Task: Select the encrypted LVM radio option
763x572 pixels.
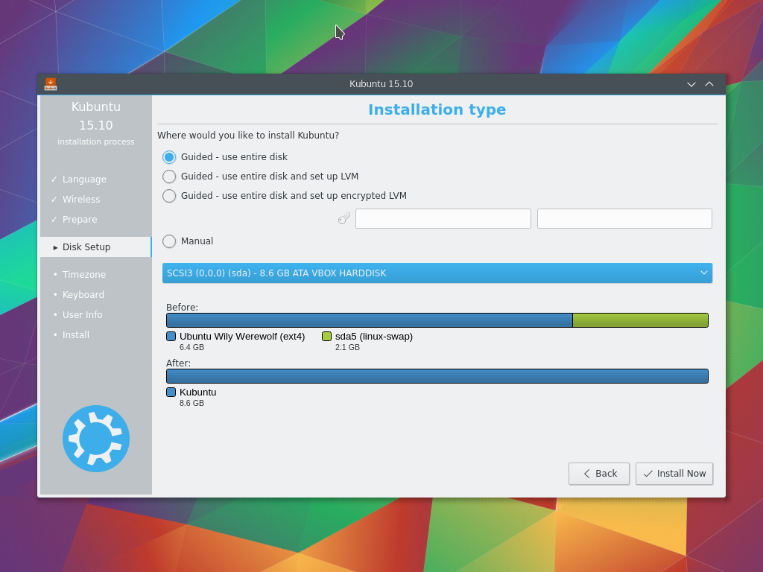Action: click(169, 196)
